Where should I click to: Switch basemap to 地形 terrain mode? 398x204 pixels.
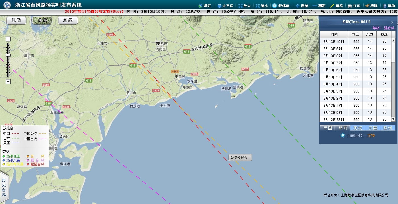click(x=42, y=20)
